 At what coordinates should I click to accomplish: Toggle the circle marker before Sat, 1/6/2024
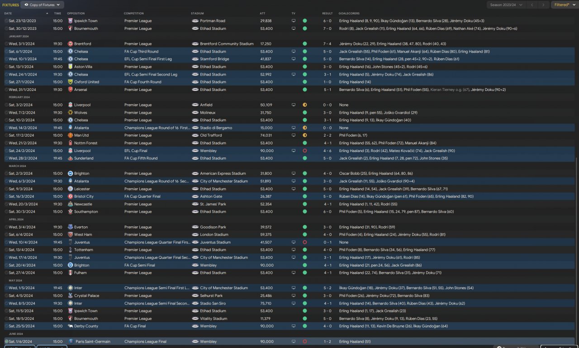(6, 342)
